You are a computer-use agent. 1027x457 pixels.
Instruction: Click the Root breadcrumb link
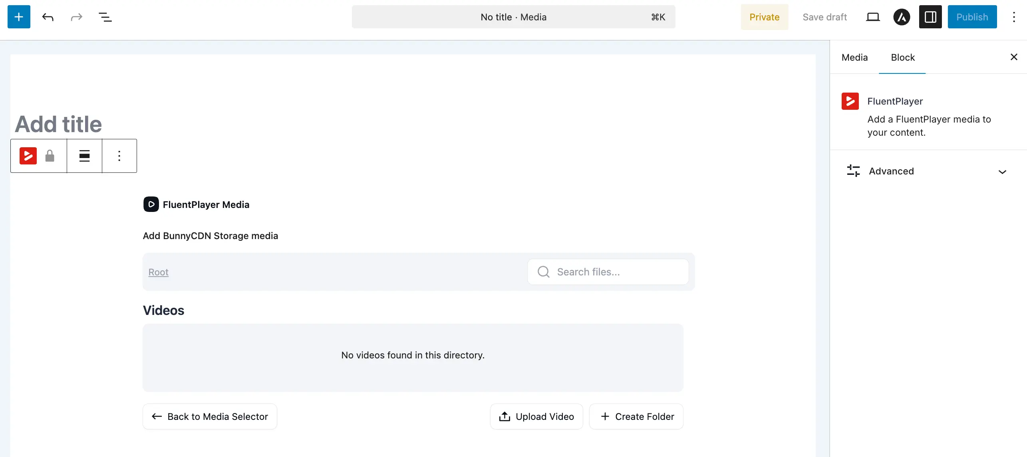coord(158,272)
